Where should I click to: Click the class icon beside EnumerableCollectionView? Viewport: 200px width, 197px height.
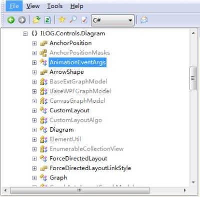pyautogui.click(x=43, y=149)
